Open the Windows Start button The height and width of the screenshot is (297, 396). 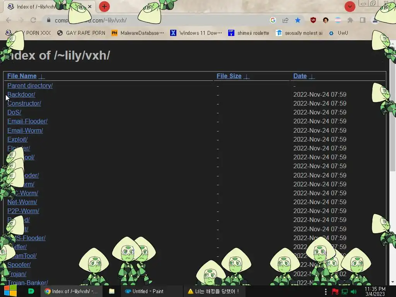tap(10, 291)
